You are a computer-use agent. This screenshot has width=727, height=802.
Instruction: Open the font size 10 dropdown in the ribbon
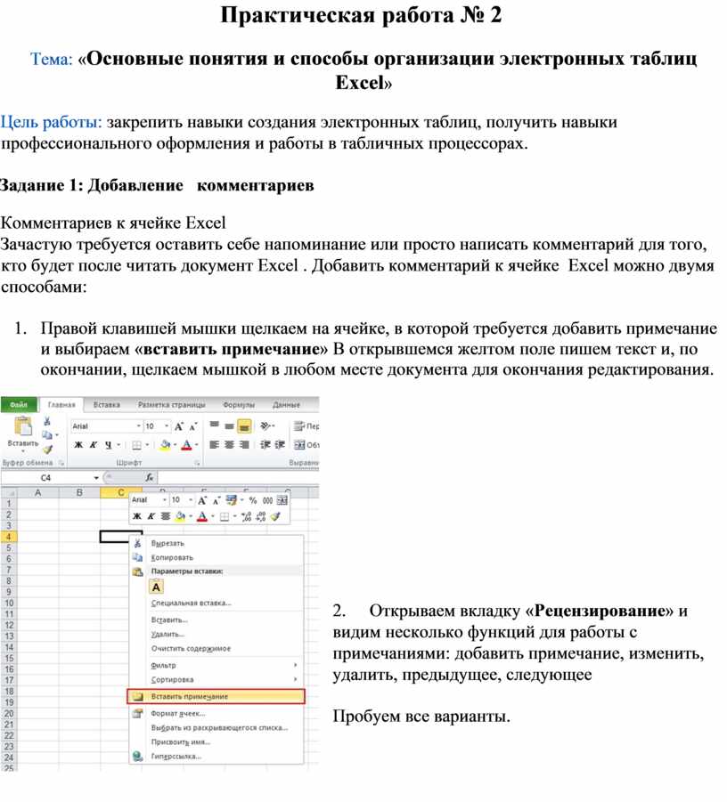[x=167, y=426]
